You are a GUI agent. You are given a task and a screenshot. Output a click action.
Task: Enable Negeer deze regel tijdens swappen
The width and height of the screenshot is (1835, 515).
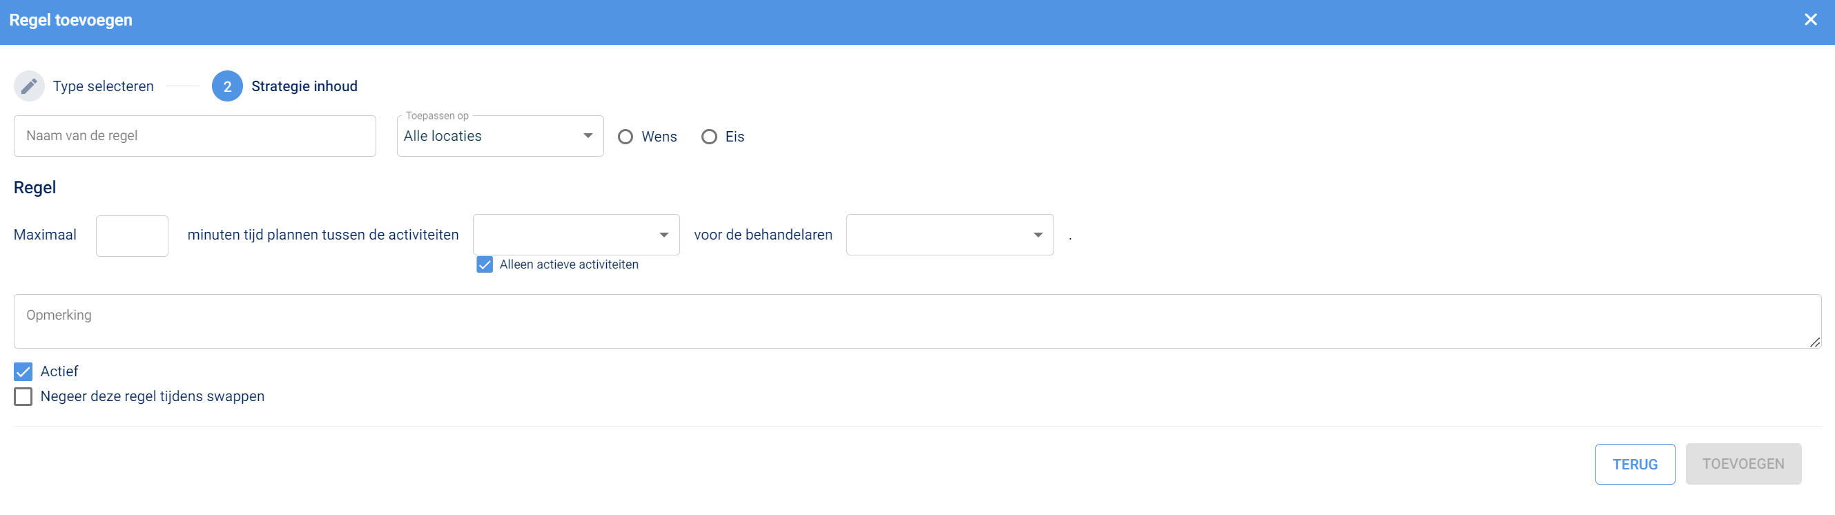tap(23, 397)
